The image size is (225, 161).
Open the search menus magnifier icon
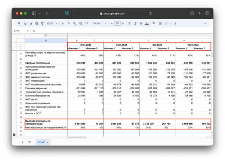19,24
